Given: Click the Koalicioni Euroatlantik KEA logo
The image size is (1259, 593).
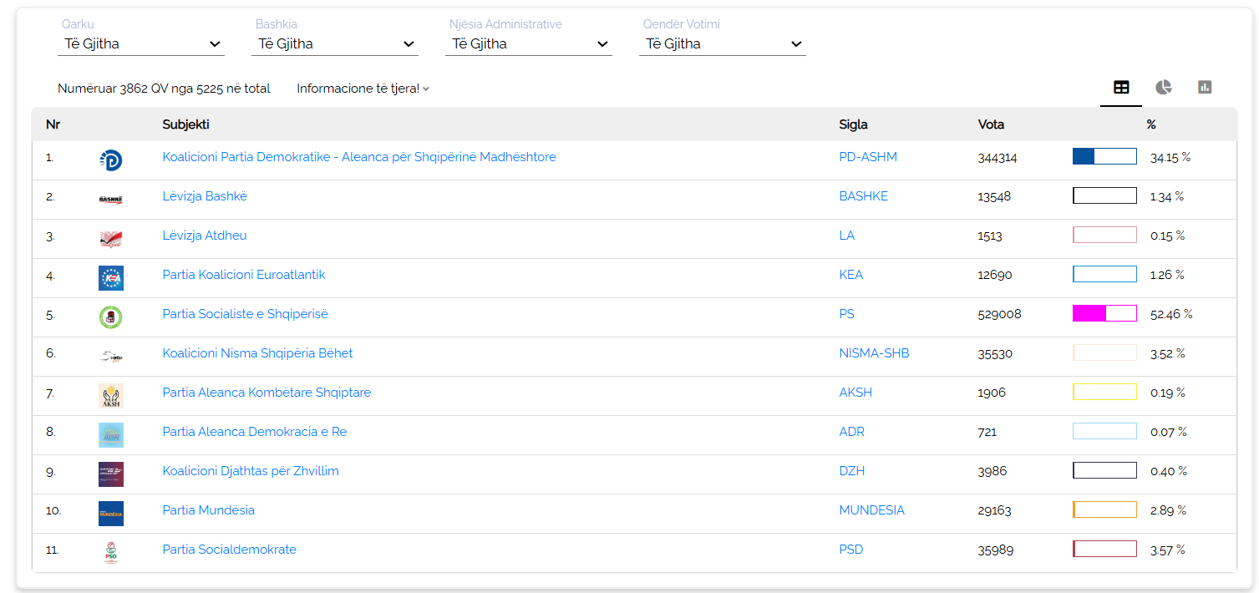Looking at the screenshot, I should pyautogui.click(x=110, y=278).
